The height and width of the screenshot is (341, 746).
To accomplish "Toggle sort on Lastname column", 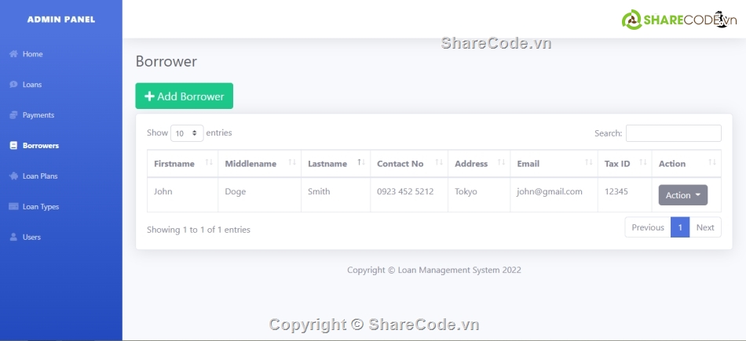I will point(360,163).
